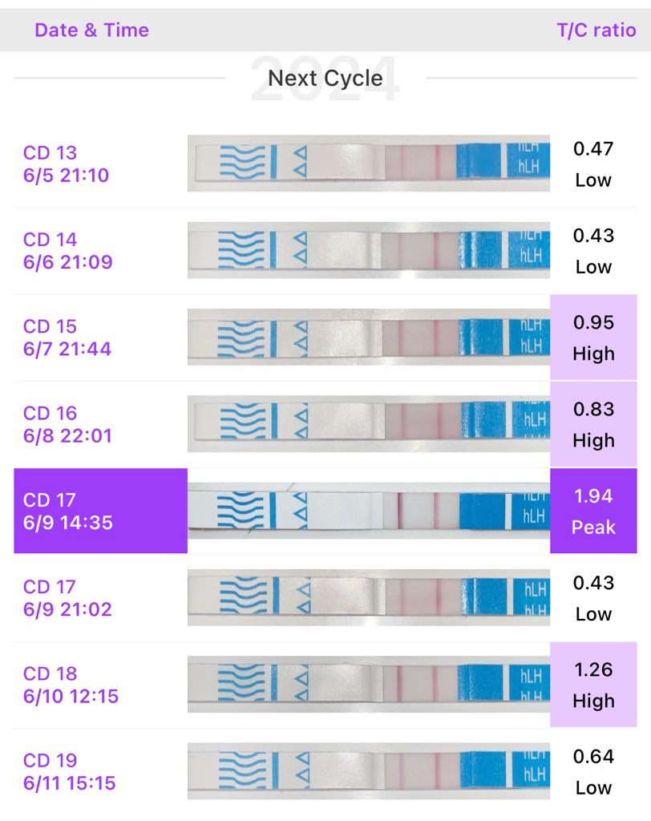Tap the Next Cycle divider label

click(x=325, y=79)
